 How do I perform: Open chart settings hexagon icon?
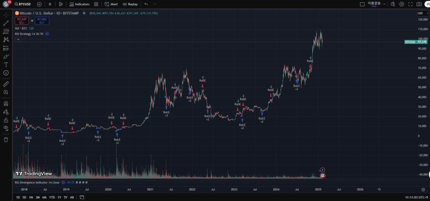(x=401, y=4)
